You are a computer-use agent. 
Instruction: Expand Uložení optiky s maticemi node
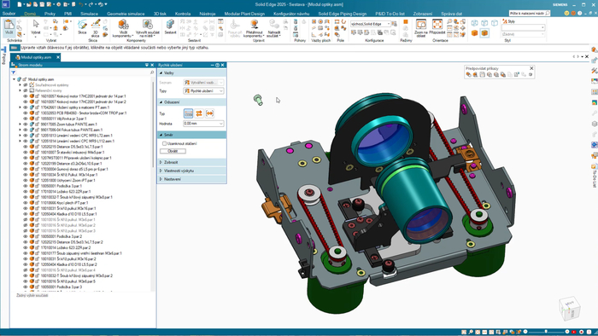click(21, 107)
